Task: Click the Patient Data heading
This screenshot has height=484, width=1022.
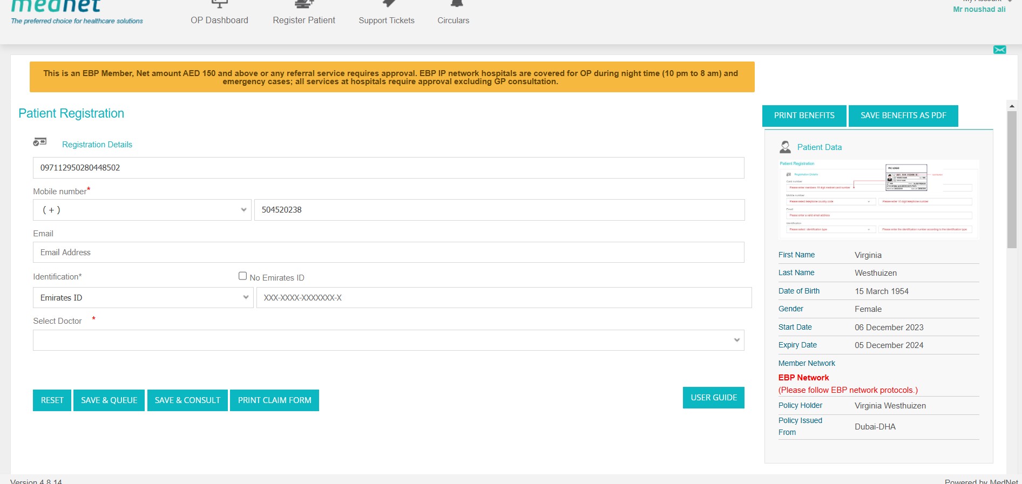Action: (x=820, y=147)
